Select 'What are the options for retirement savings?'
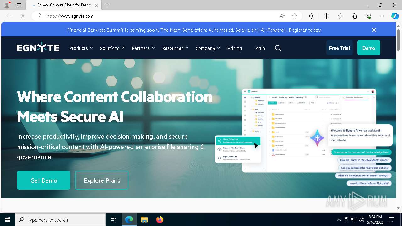 [x=363, y=176]
